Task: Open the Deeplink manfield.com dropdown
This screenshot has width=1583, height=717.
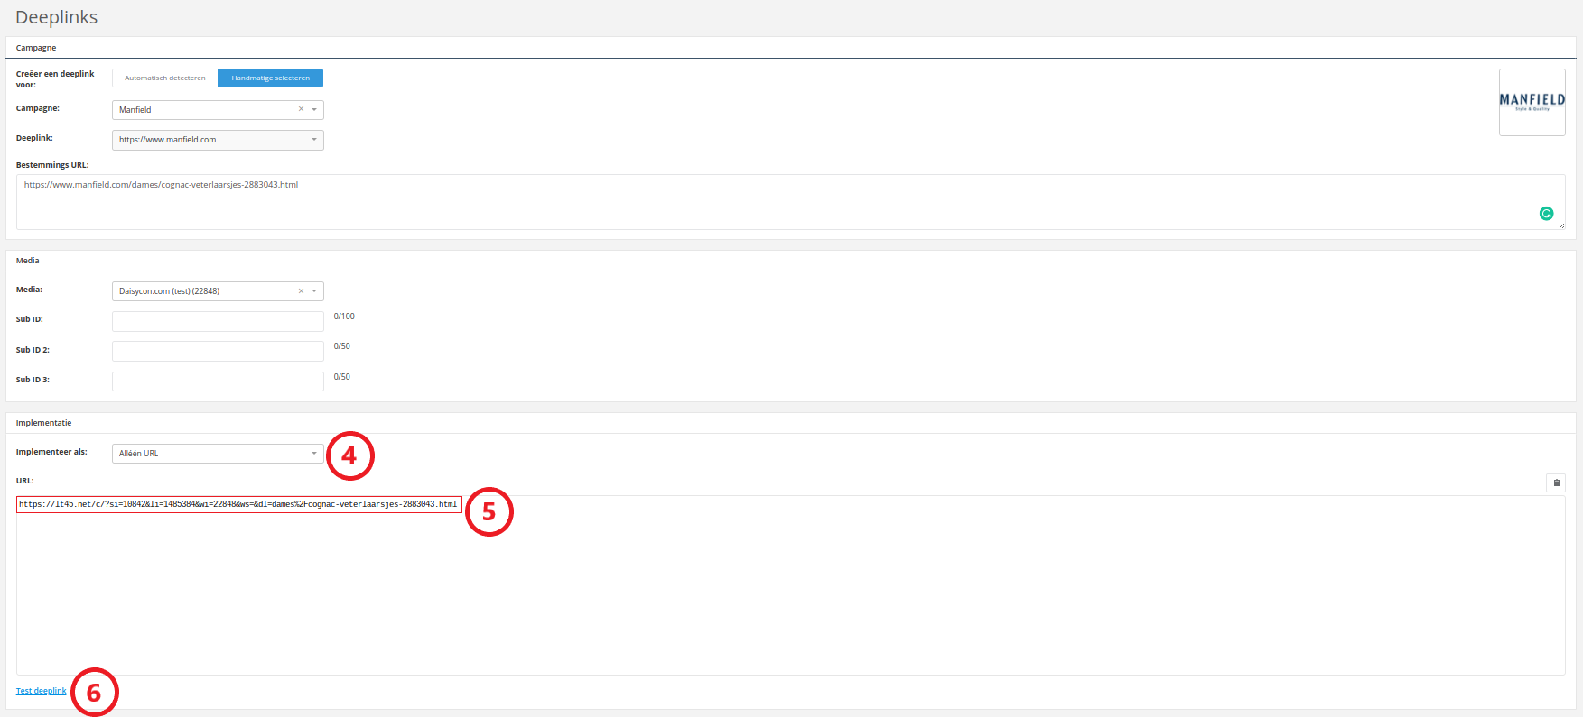Action: coord(218,140)
